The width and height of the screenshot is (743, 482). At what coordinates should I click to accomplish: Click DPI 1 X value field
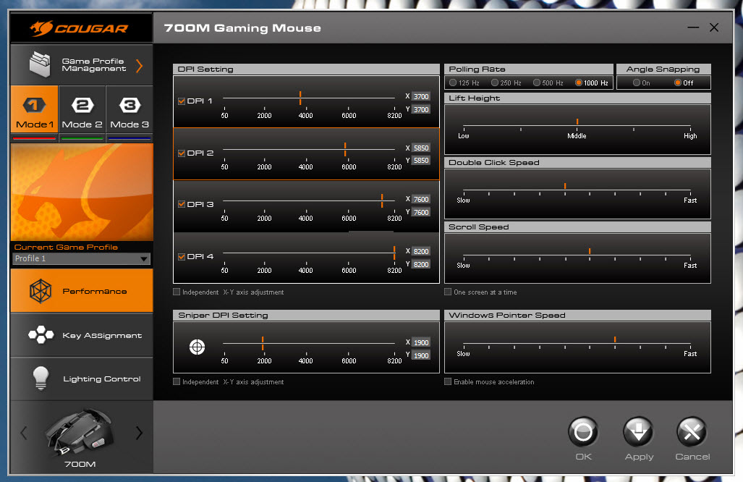pos(421,96)
